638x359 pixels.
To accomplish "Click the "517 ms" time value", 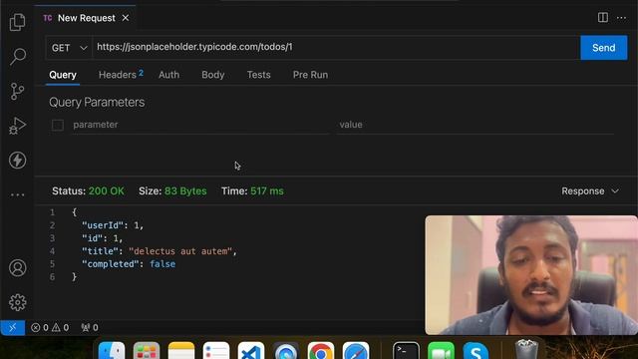I will coord(267,190).
